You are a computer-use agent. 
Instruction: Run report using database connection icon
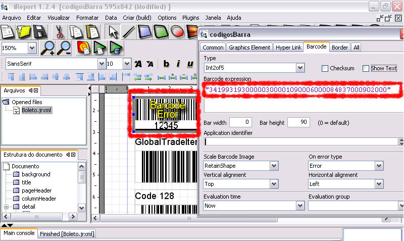[116, 48]
